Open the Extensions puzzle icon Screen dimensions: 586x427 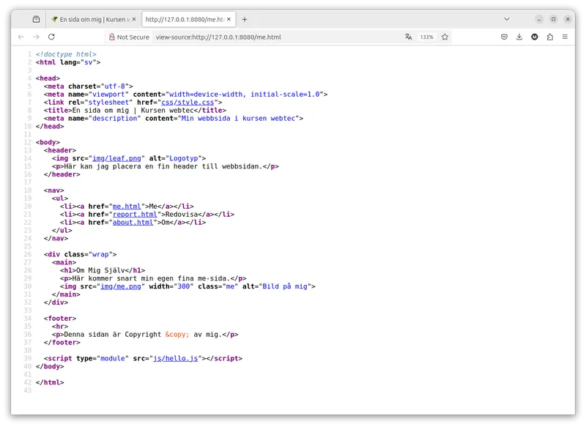click(550, 37)
